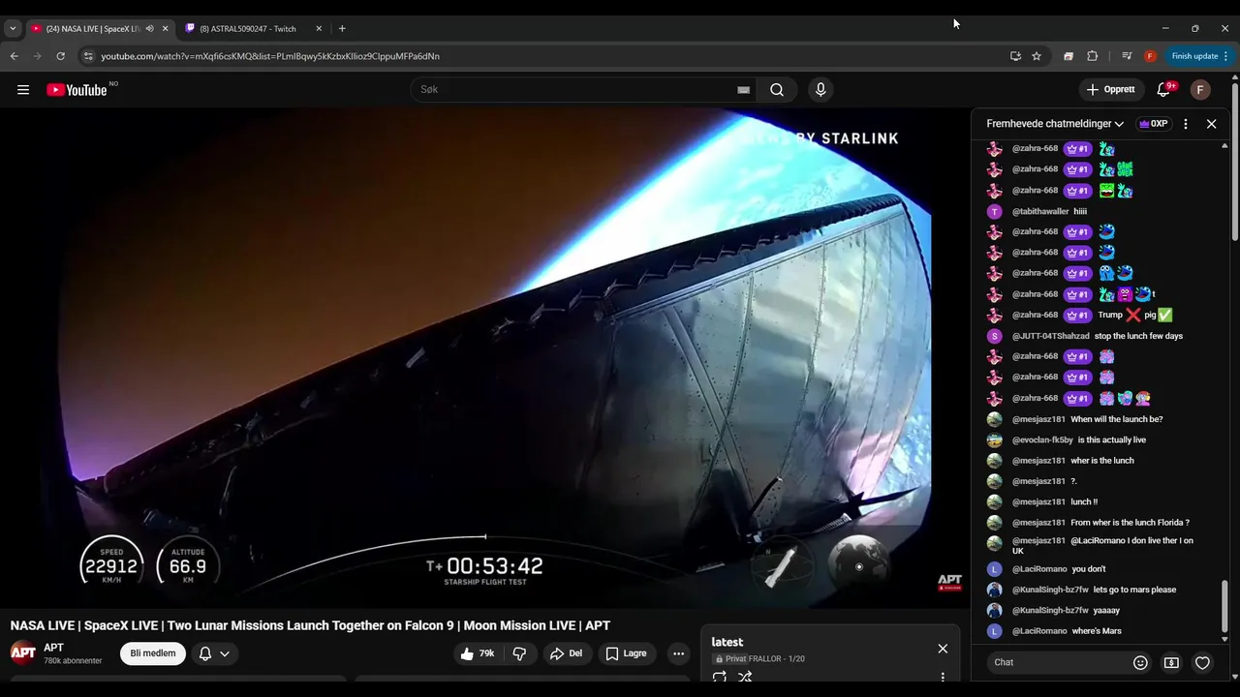Image resolution: width=1240 pixels, height=697 pixels.
Task: Open the tab search dropdown arrow
Action: point(13,29)
